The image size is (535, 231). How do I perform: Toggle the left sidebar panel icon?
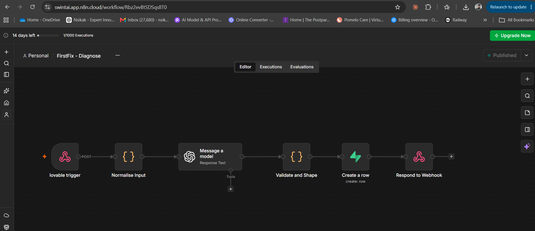(6, 74)
